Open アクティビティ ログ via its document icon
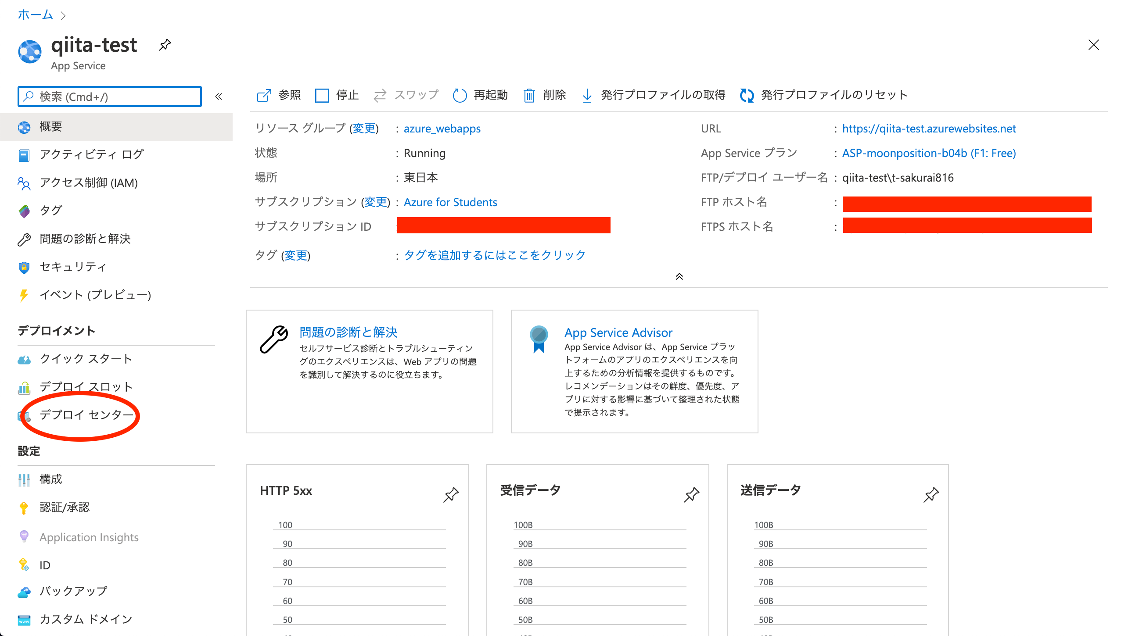 (24, 155)
